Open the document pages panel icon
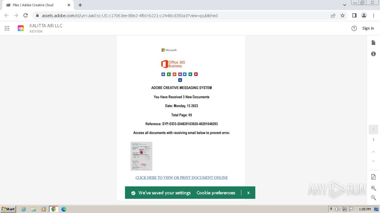Viewport: 380px width, 213px height. [x=373, y=43]
